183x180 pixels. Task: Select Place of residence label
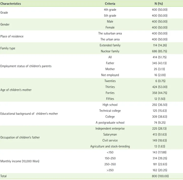point(12,36)
